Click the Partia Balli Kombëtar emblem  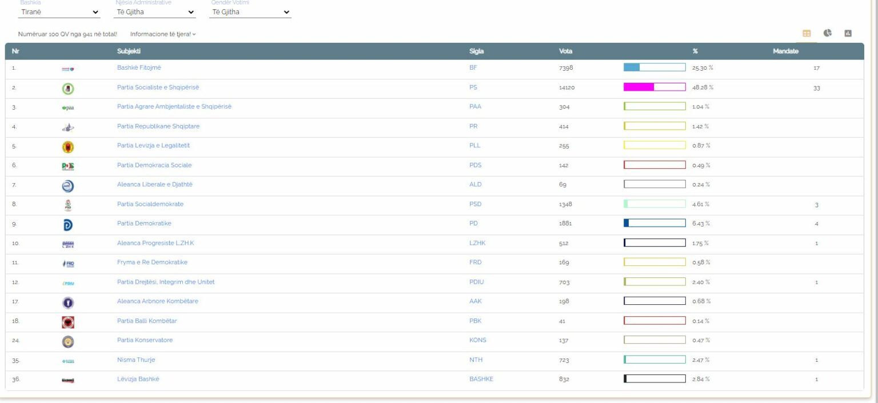coord(68,323)
